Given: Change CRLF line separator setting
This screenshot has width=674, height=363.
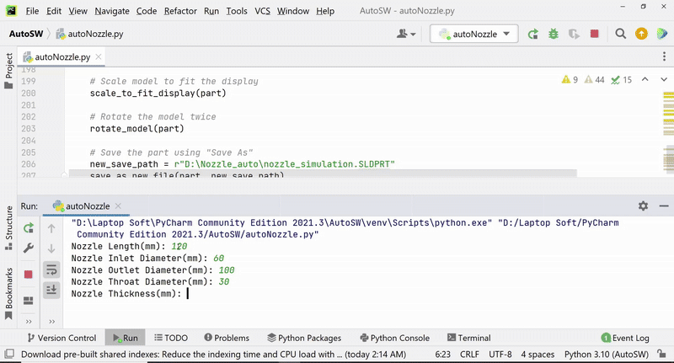Looking at the screenshot, I should 469,355.
